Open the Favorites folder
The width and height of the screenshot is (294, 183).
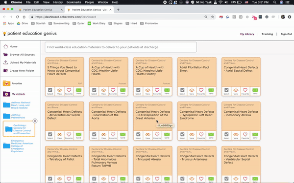point(12,83)
